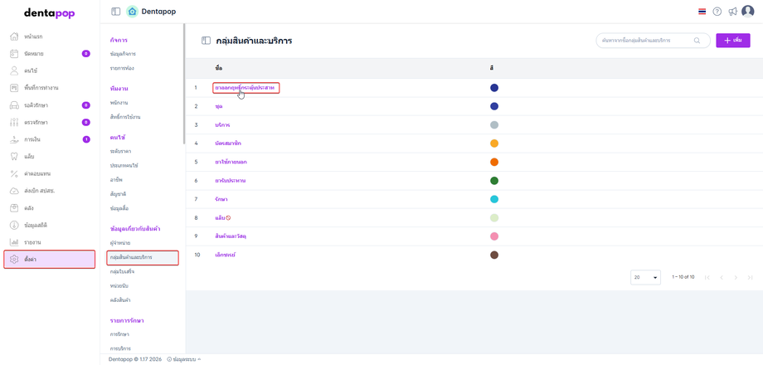Click the Thai flag language icon

[x=702, y=12]
